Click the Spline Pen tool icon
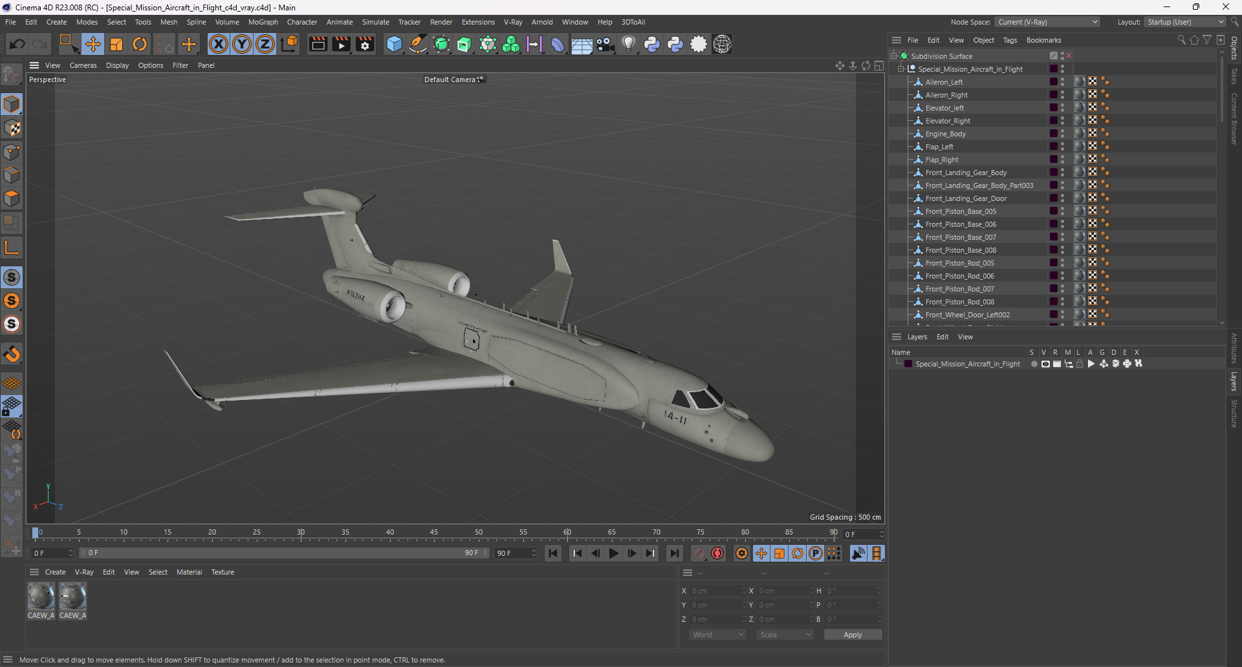The width and height of the screenshot is (1242, 667). [418, 44]
